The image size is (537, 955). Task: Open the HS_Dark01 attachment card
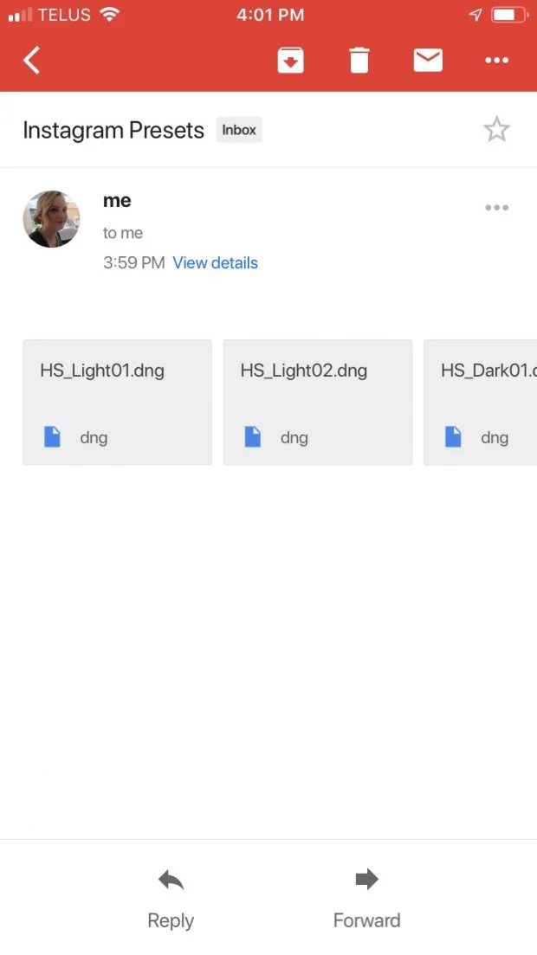tap(481, 403)
